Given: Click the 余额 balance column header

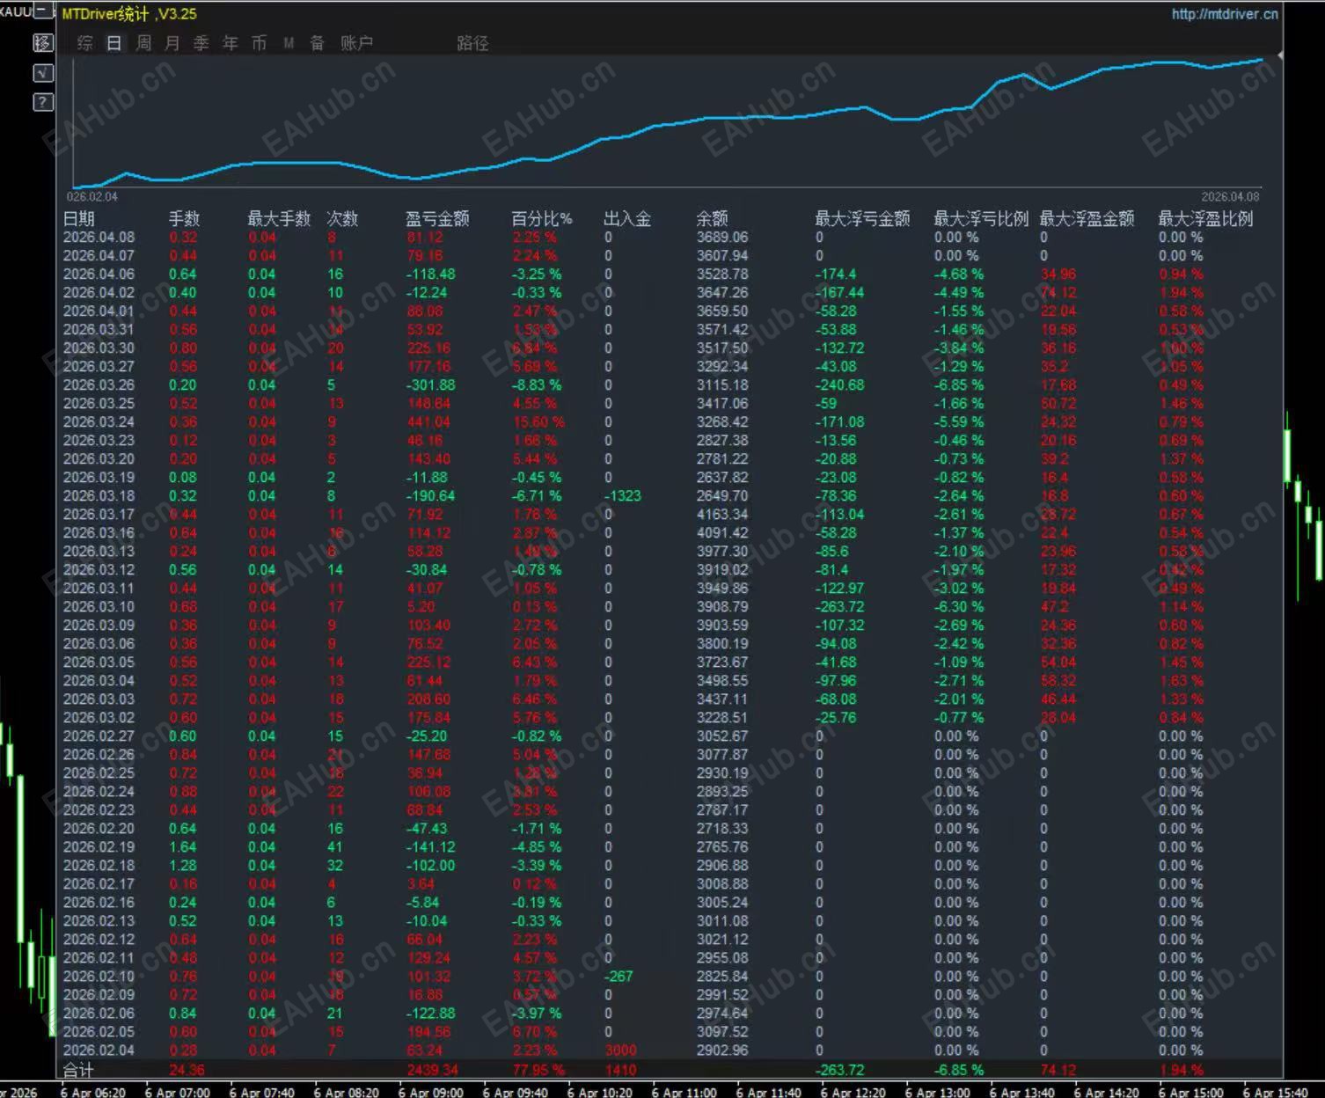Looking at the screenshot, I should click(712, 218).
